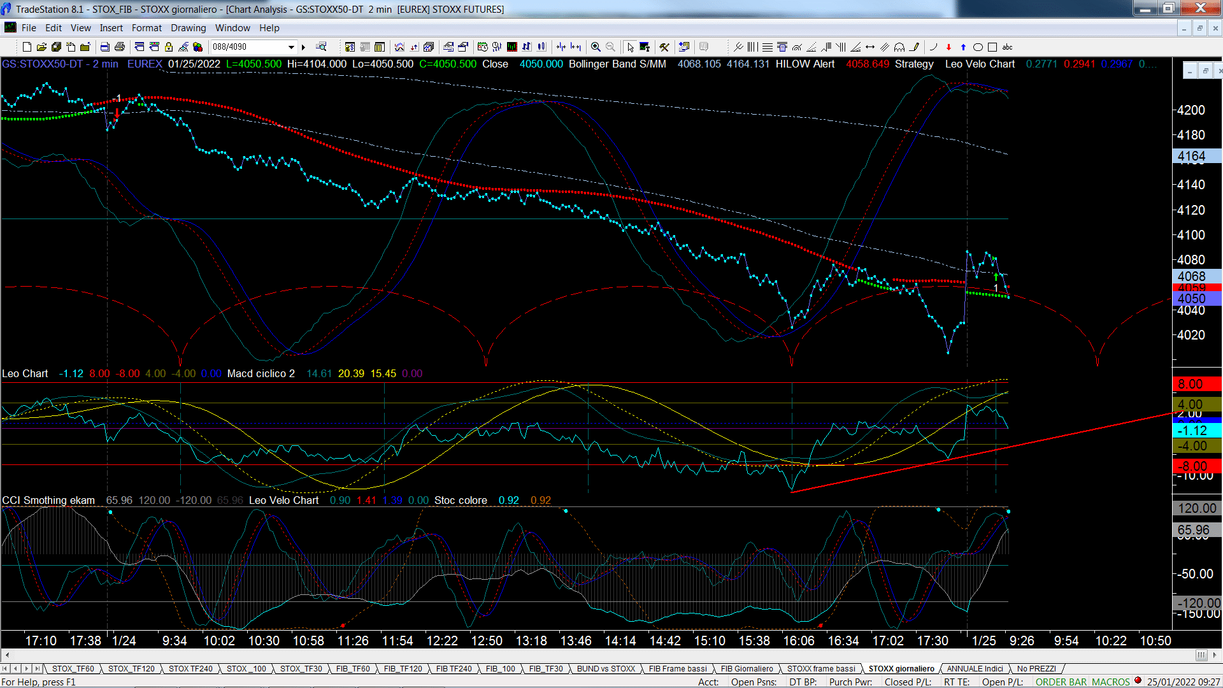Click the horizontal scrollbar thumb grip
The height and width of the screenshot is (688, 1223).
pyautogui.click(x=1201, y=655)
